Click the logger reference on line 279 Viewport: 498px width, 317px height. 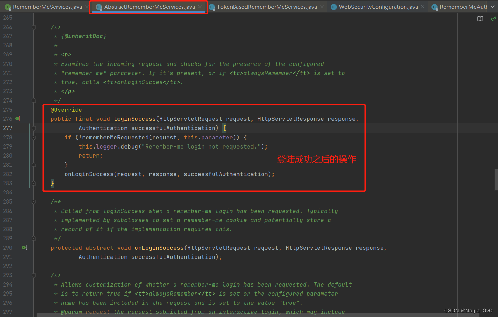(107, 146)
